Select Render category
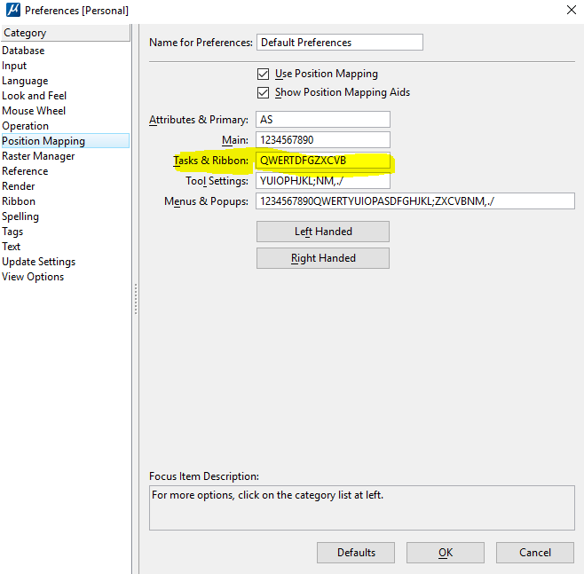The width and height of the screenshot is (584, 574). coord(19,186)
